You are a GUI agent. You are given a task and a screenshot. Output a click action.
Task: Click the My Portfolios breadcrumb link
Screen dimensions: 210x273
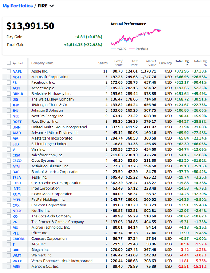[18, 6]
